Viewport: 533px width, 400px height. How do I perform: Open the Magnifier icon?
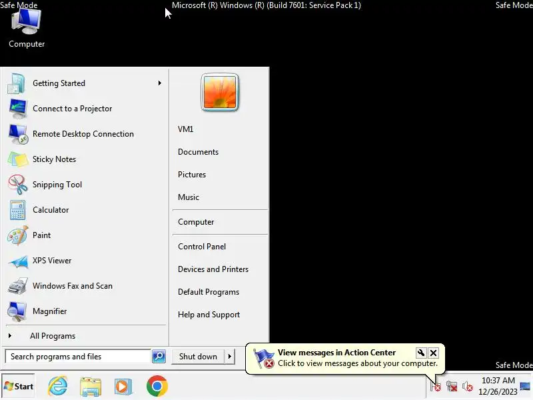click(17, 311)
